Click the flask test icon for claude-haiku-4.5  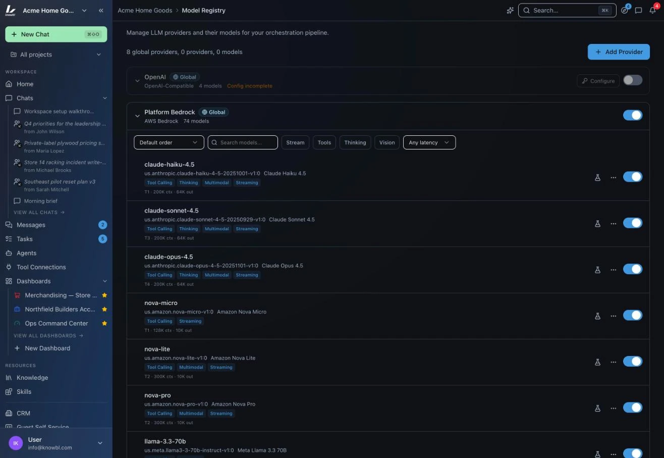point(597,177)
